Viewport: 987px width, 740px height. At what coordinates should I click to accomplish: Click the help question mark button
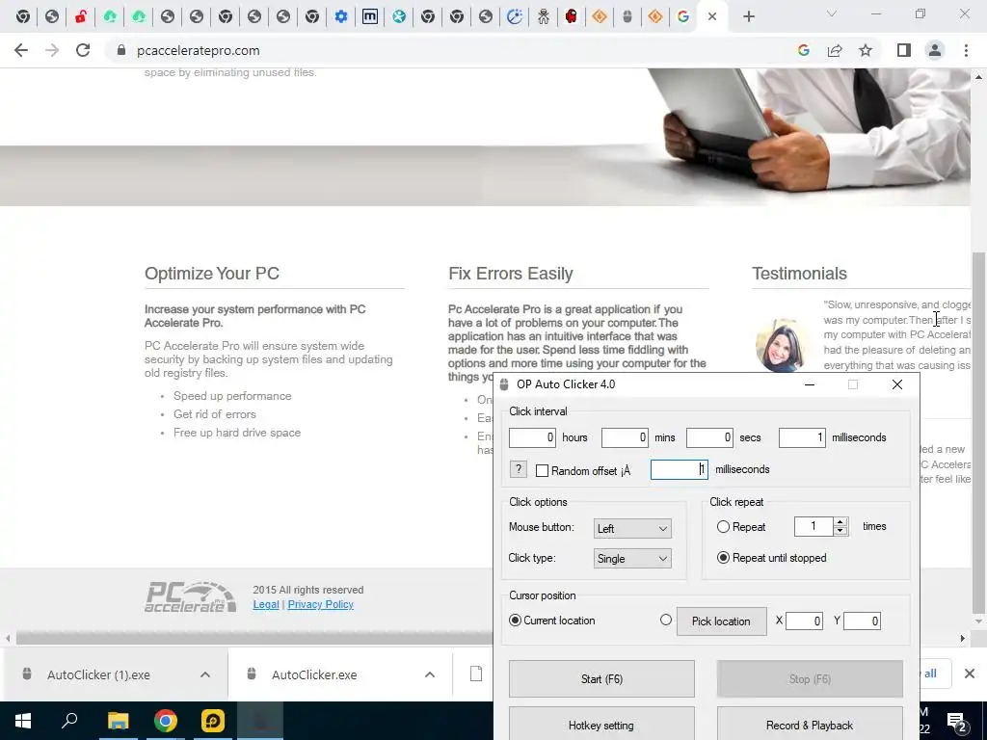518,469
